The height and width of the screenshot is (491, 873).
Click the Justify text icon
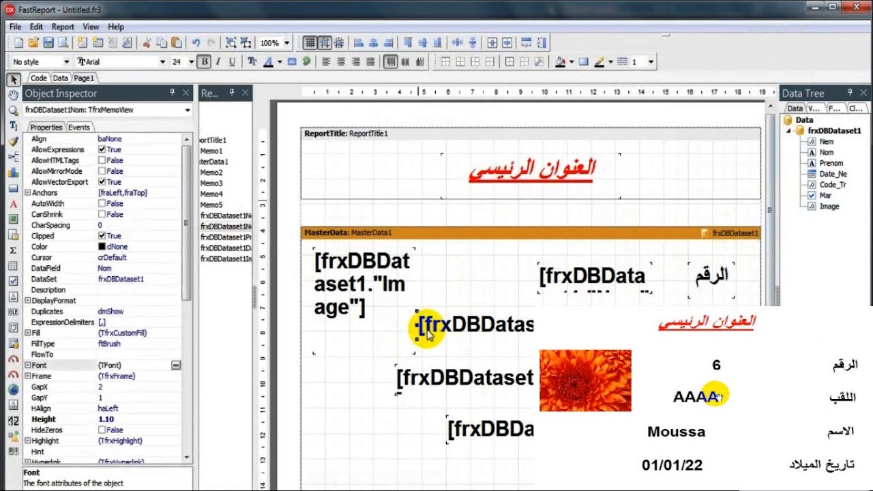(370, 62)
